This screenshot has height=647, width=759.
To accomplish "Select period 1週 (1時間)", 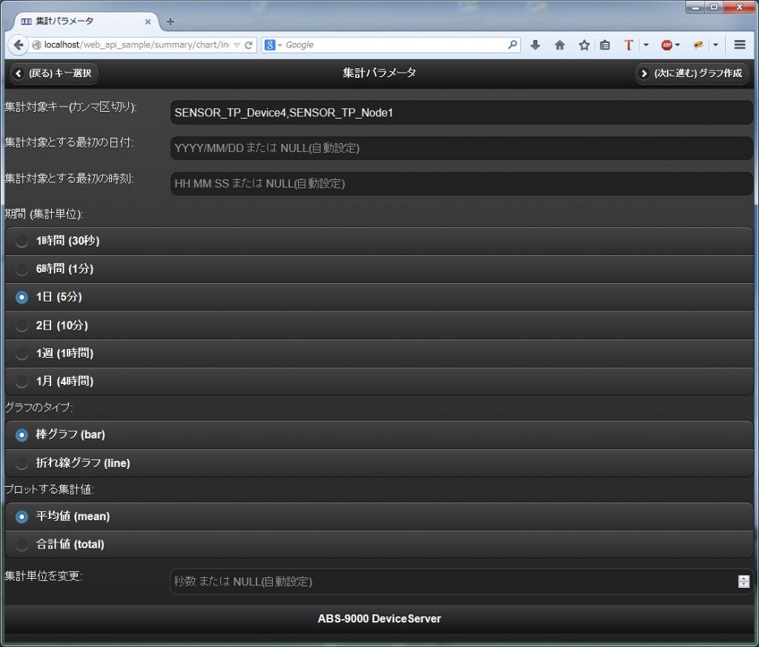I will (x=379, y=354).
